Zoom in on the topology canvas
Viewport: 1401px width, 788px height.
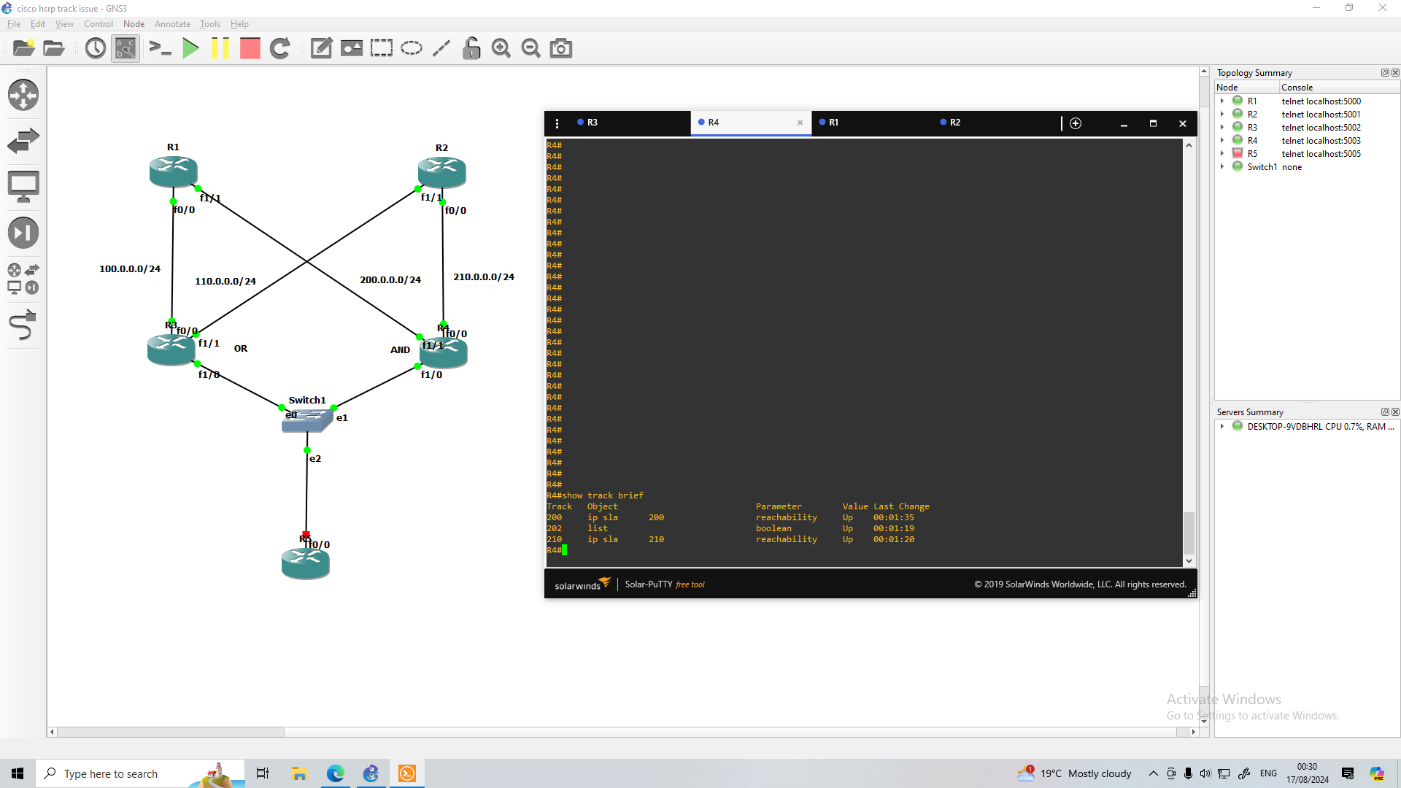(x=501, y=48)
